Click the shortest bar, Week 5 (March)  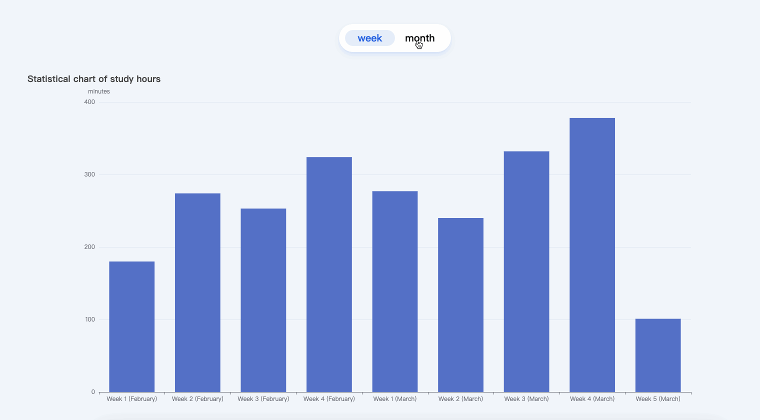coord(658,355)
